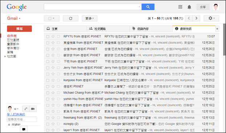Start a phone call in chat panel

pyautogui.click(x=26, y=109)
